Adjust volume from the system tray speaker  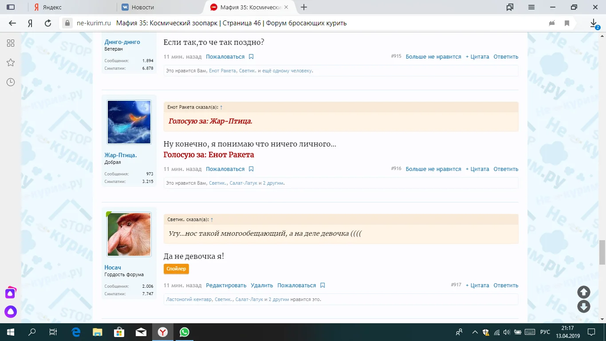pos(507,332)
